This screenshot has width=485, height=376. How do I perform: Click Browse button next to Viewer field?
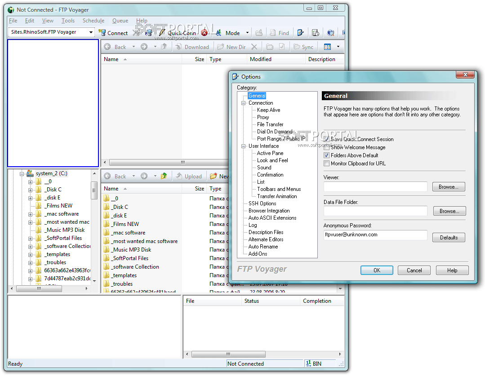[x=449, y=187]
